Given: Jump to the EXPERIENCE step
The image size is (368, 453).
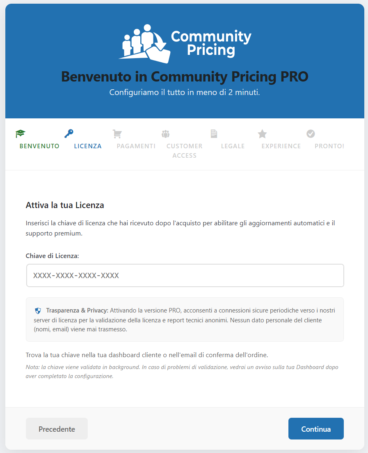Looking at the screenshot, I should [x=281, y=146].
